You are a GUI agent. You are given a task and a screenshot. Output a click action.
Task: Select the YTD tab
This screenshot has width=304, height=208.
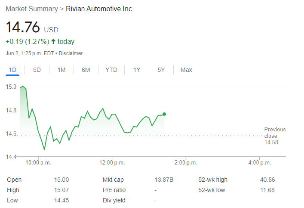(111, 70)
